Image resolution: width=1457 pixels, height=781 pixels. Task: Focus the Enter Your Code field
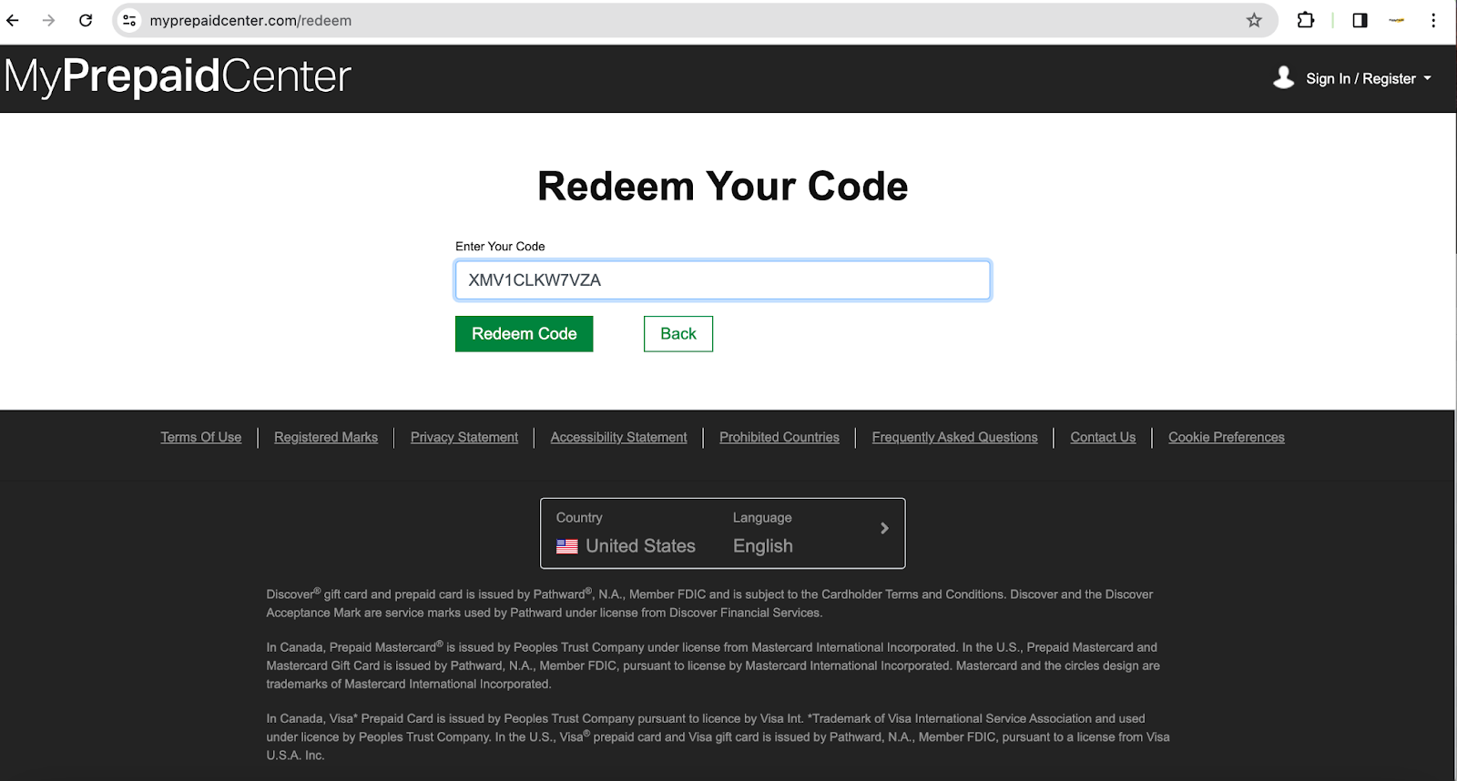coord(722,280)
